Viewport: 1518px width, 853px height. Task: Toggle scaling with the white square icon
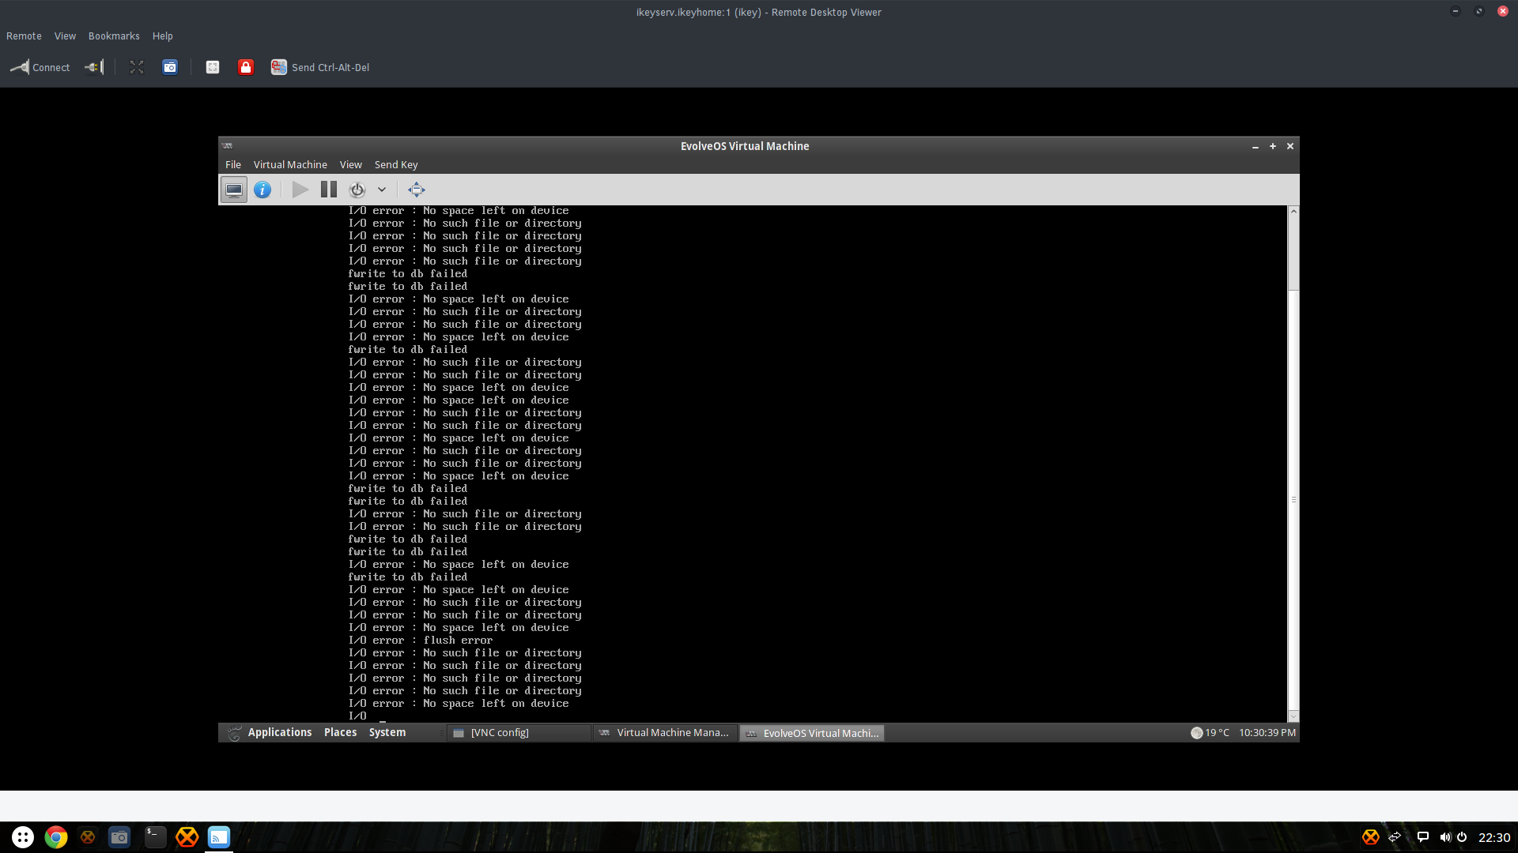point(213,67)
